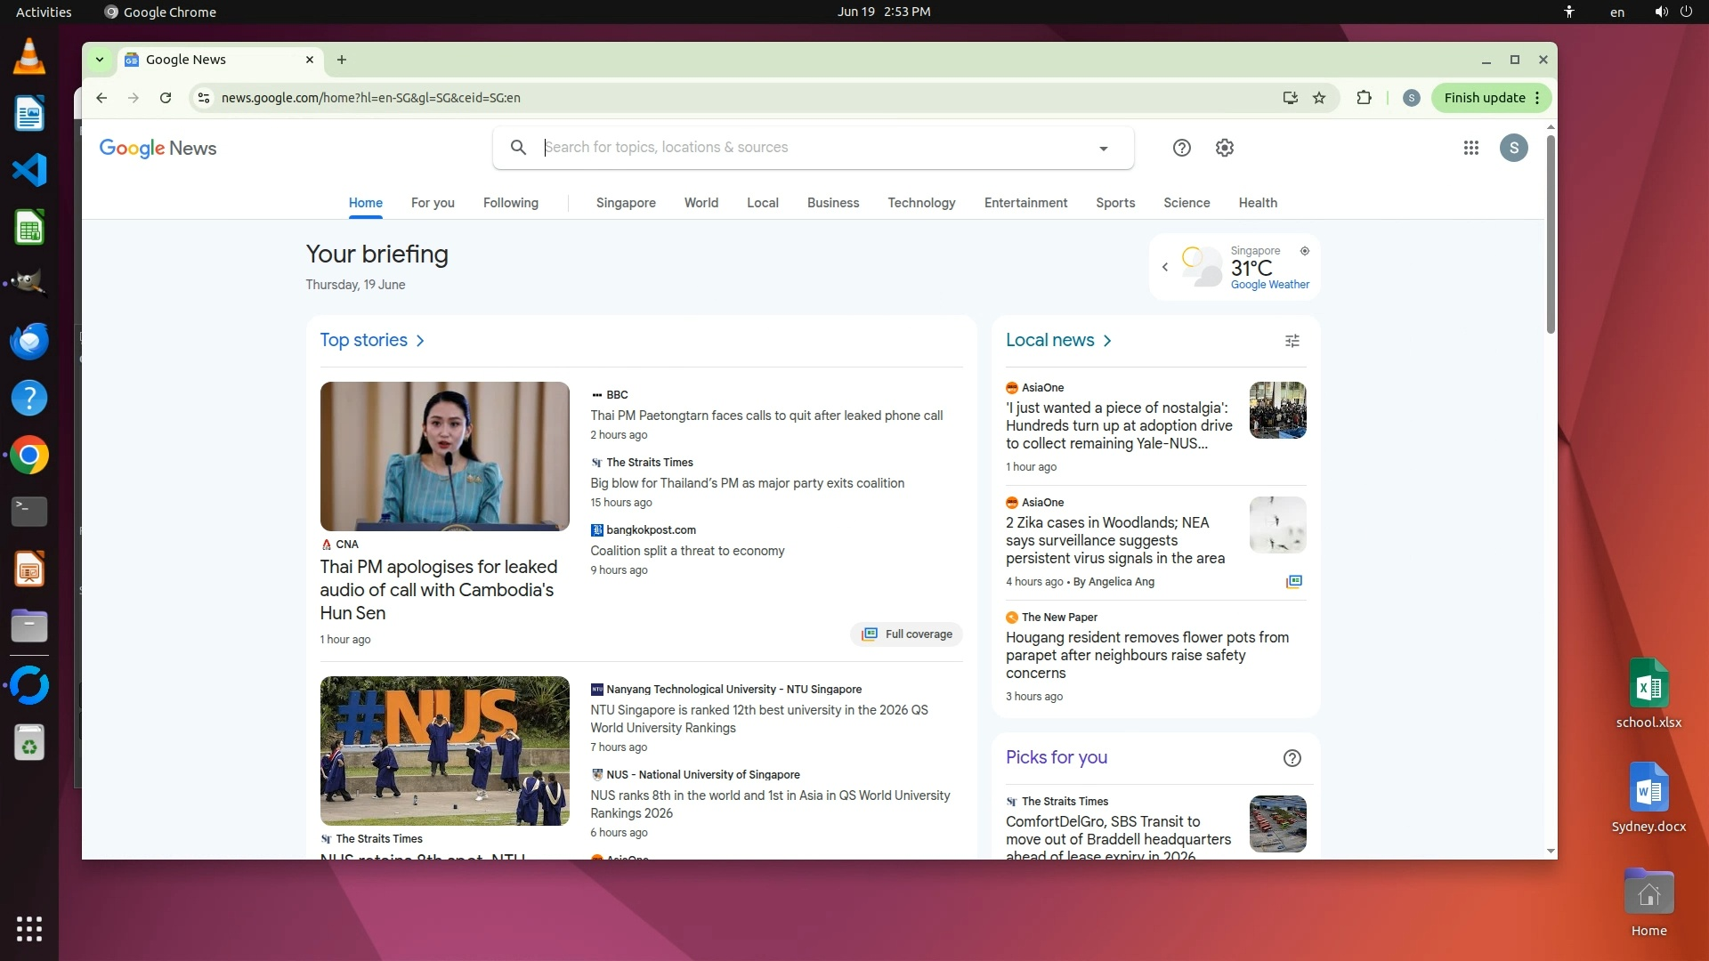Switch to the Technology tab

point(921,203)
